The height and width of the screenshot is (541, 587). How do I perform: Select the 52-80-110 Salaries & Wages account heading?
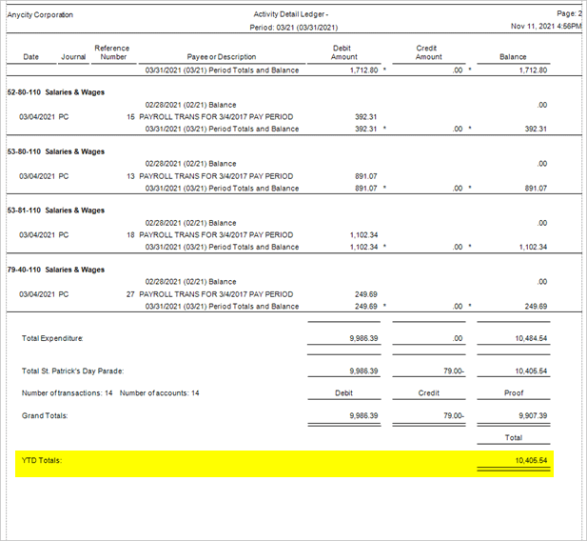[56, 92]
